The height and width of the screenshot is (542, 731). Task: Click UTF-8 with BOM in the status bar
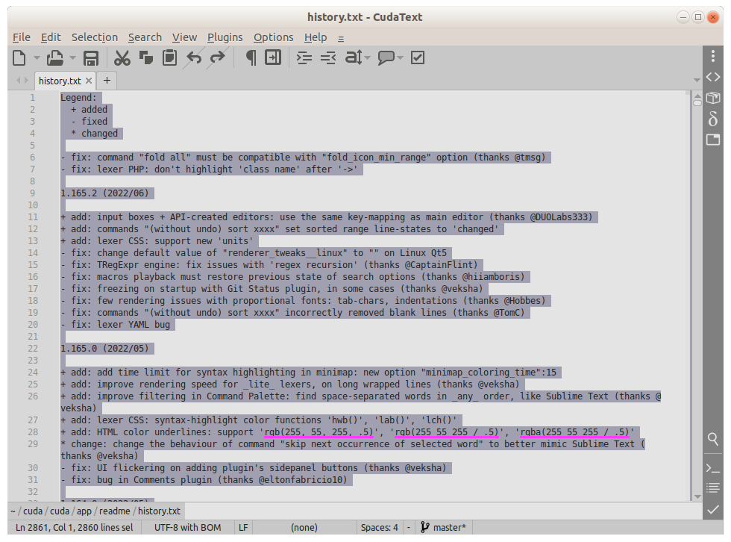186,527
